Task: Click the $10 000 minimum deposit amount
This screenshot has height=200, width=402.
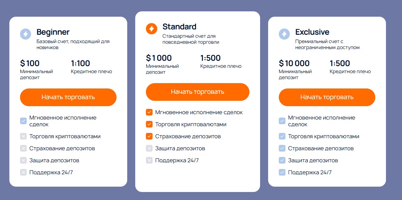Action: click(x=294, y=63)
